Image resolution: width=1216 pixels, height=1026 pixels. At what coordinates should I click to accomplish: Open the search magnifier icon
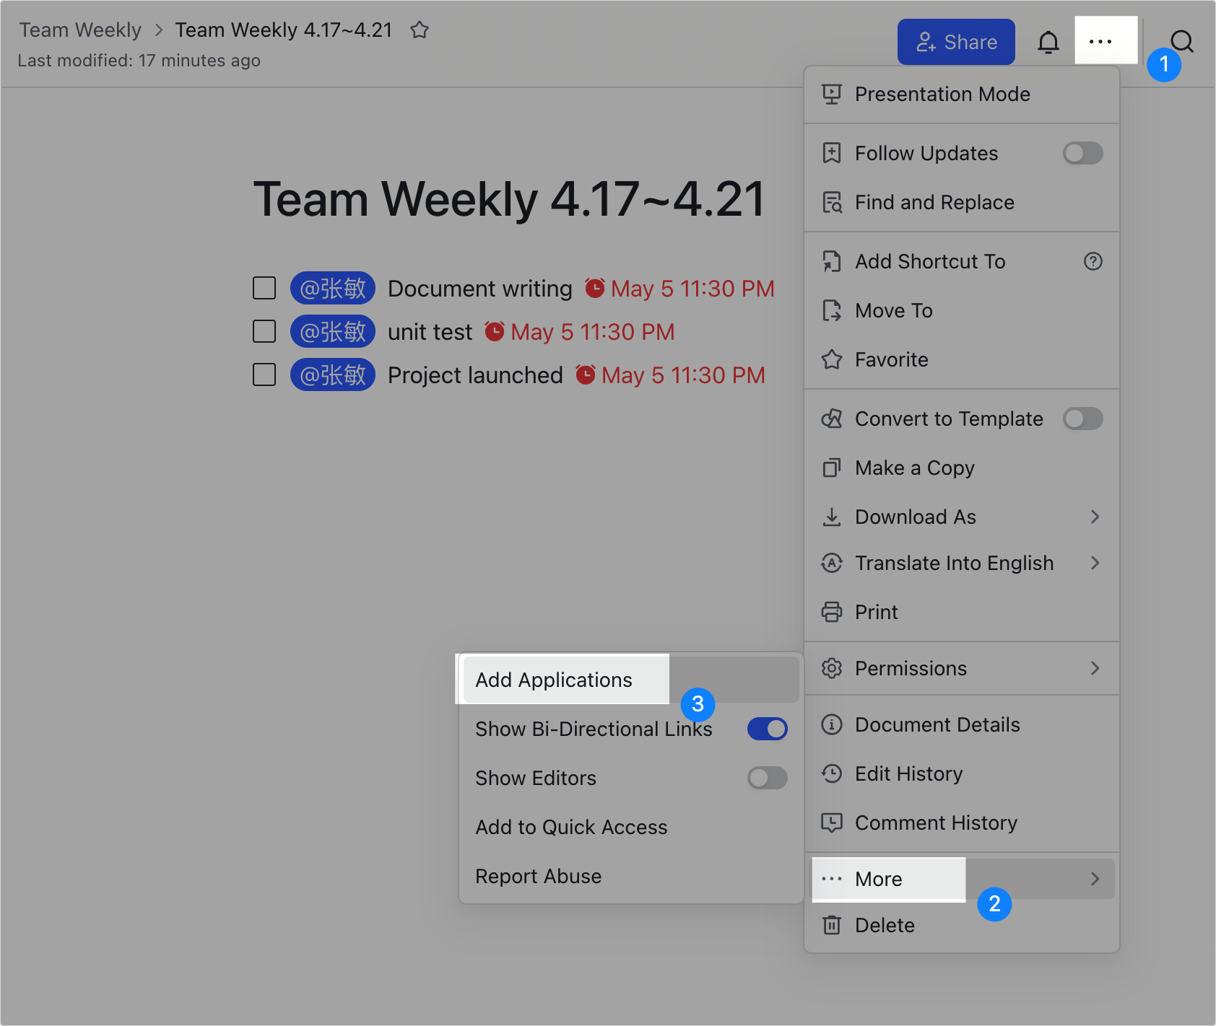(1181, 42)
